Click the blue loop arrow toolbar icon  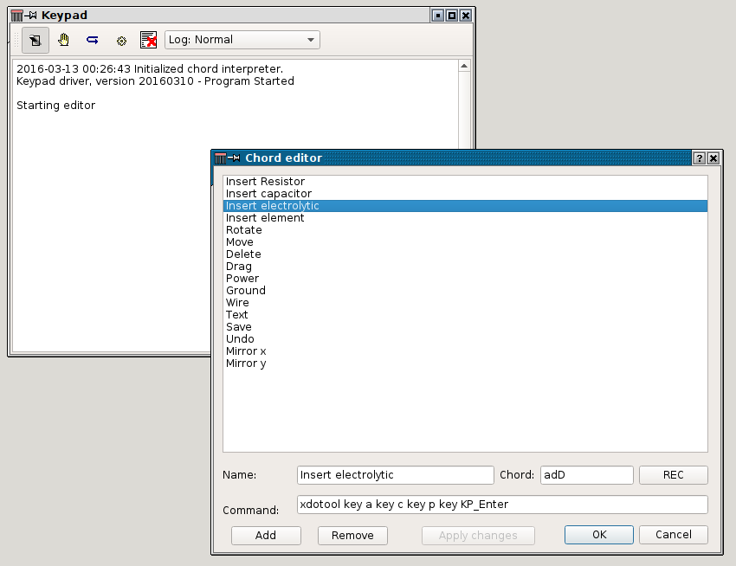pos(92,40)
